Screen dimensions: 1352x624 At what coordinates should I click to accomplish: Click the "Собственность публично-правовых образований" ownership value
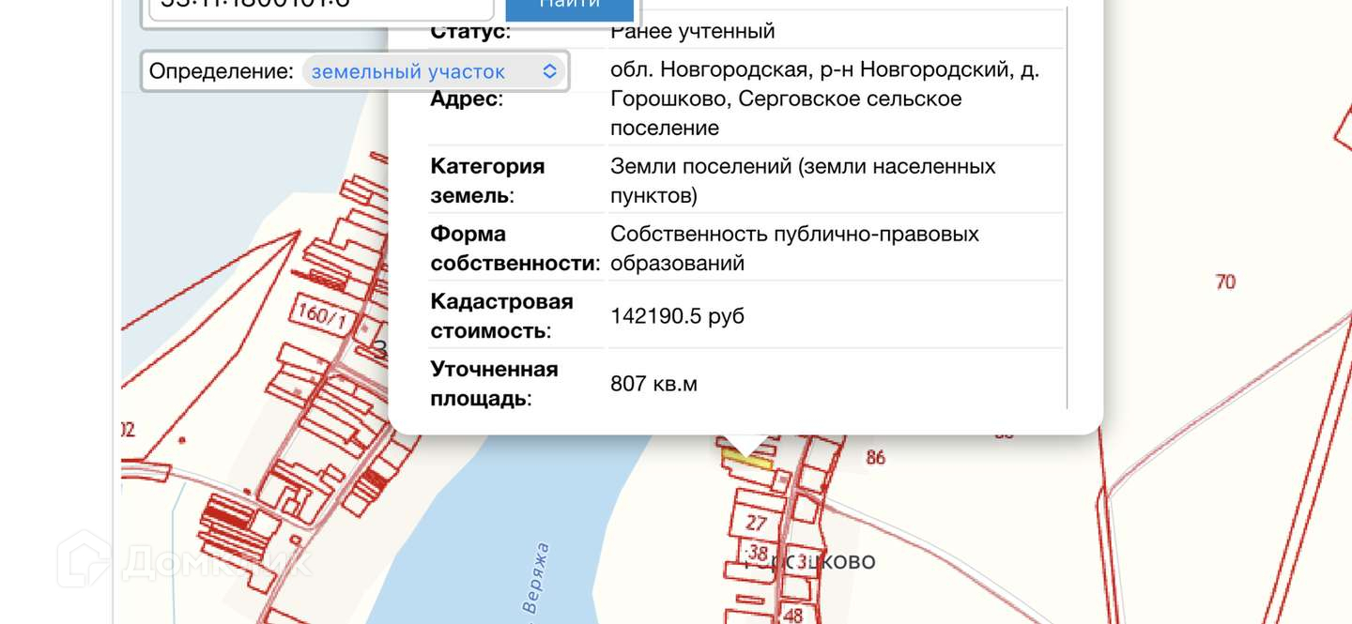click(794, 248)
